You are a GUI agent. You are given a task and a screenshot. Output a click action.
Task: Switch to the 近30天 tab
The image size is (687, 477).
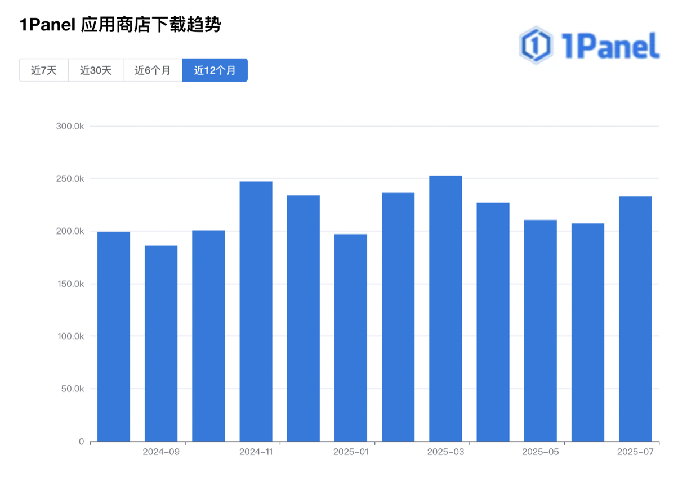pos(96,70)
